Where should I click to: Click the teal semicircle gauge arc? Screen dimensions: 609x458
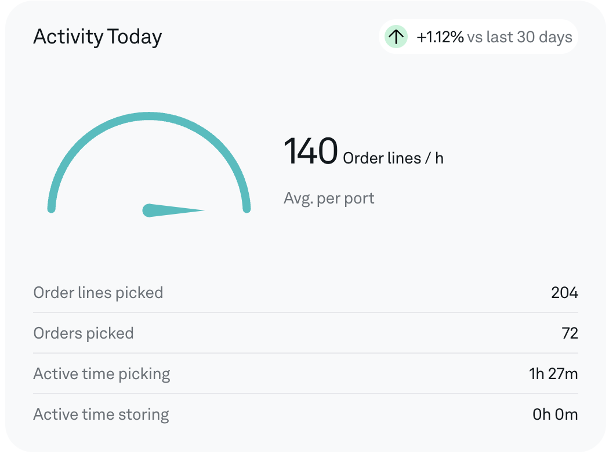(x=148, y=162)
